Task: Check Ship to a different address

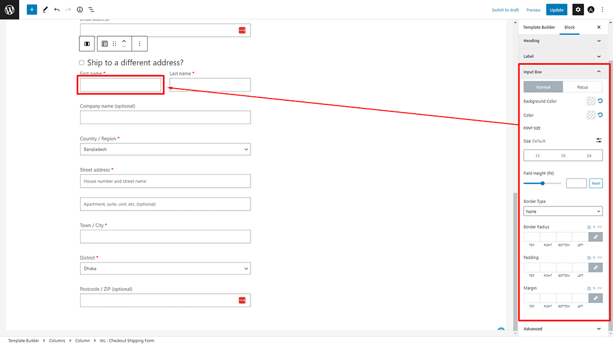Action: (82, 63)
